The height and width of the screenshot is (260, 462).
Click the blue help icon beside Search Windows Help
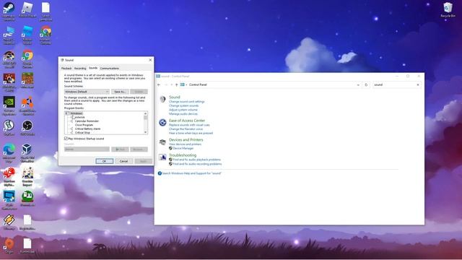tap(160, 173)
